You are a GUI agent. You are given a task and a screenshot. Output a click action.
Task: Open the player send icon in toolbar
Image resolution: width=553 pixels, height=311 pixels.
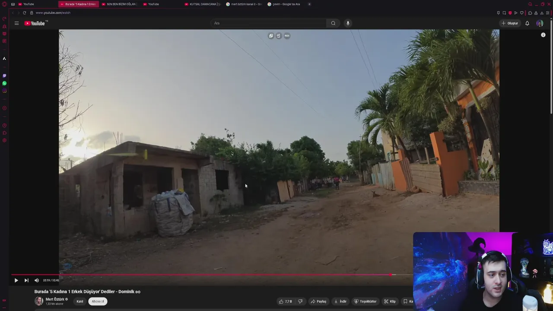[x=516, y=13]
